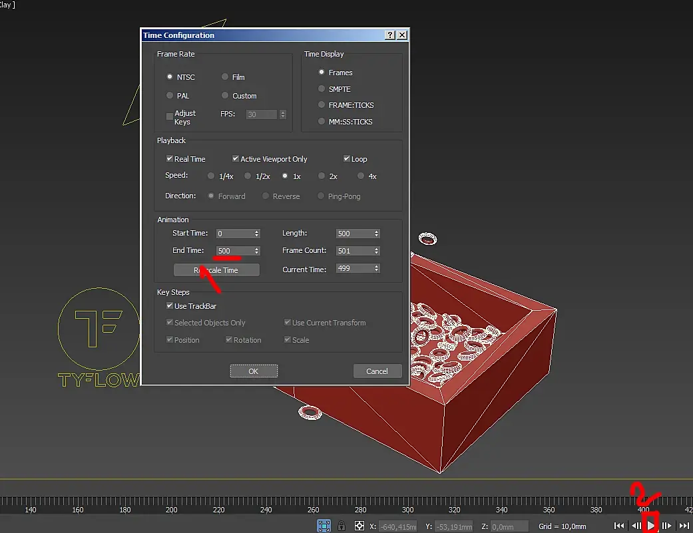
Task: Click the Re-scale Time button
Action: pos(216,269)
